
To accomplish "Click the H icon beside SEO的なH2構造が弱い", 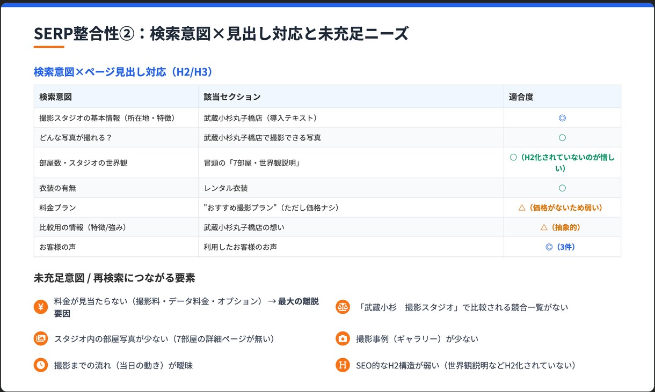I will [x=343, y=365].
